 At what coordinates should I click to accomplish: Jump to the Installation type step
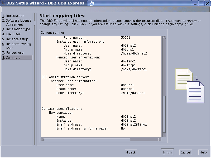(x=16, y=29)
